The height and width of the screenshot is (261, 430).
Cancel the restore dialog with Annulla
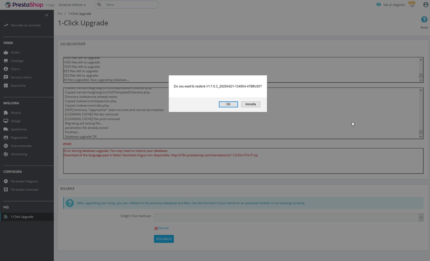click(x=250, y=104)
